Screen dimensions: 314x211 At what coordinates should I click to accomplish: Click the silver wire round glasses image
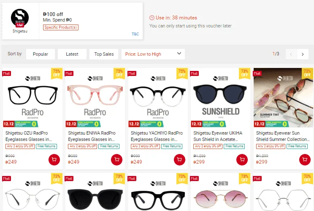coord(32,192)
